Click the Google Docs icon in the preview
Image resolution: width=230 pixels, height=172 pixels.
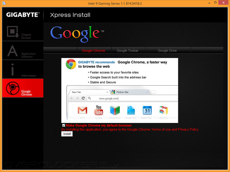[131, 110]
